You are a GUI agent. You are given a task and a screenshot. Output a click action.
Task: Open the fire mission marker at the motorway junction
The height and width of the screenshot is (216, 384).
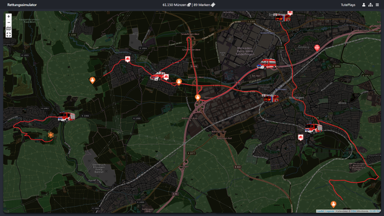[x=198, y=97]
